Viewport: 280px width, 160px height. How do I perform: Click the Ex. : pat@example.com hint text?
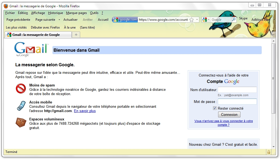pos(233,95)
